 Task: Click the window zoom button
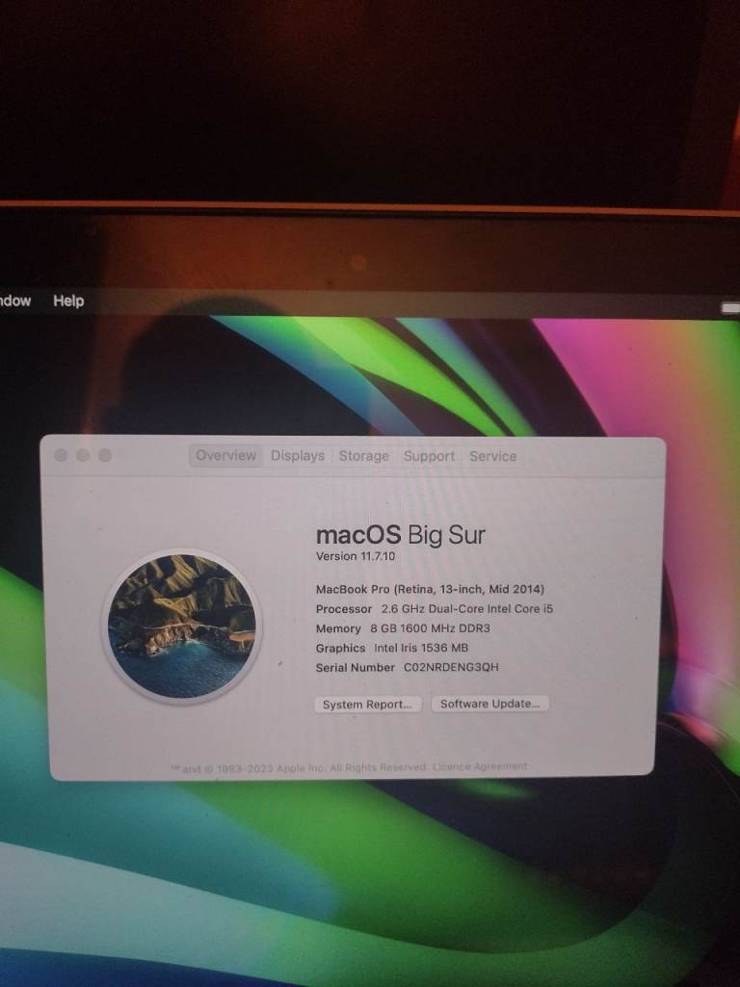pyautogui.click(x=105, y=455)
